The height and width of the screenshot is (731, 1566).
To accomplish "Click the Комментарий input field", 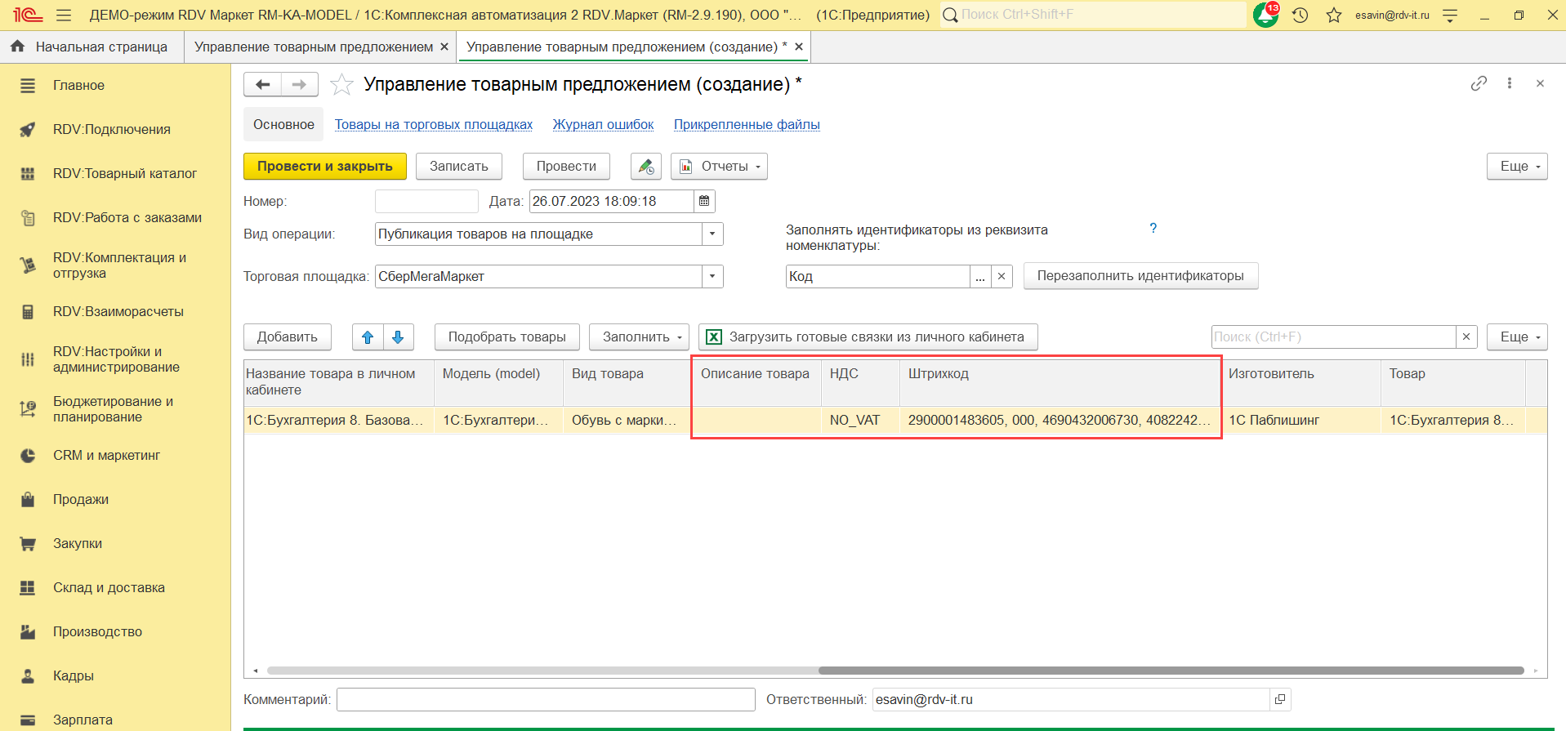I will click(x=546, y=699).
